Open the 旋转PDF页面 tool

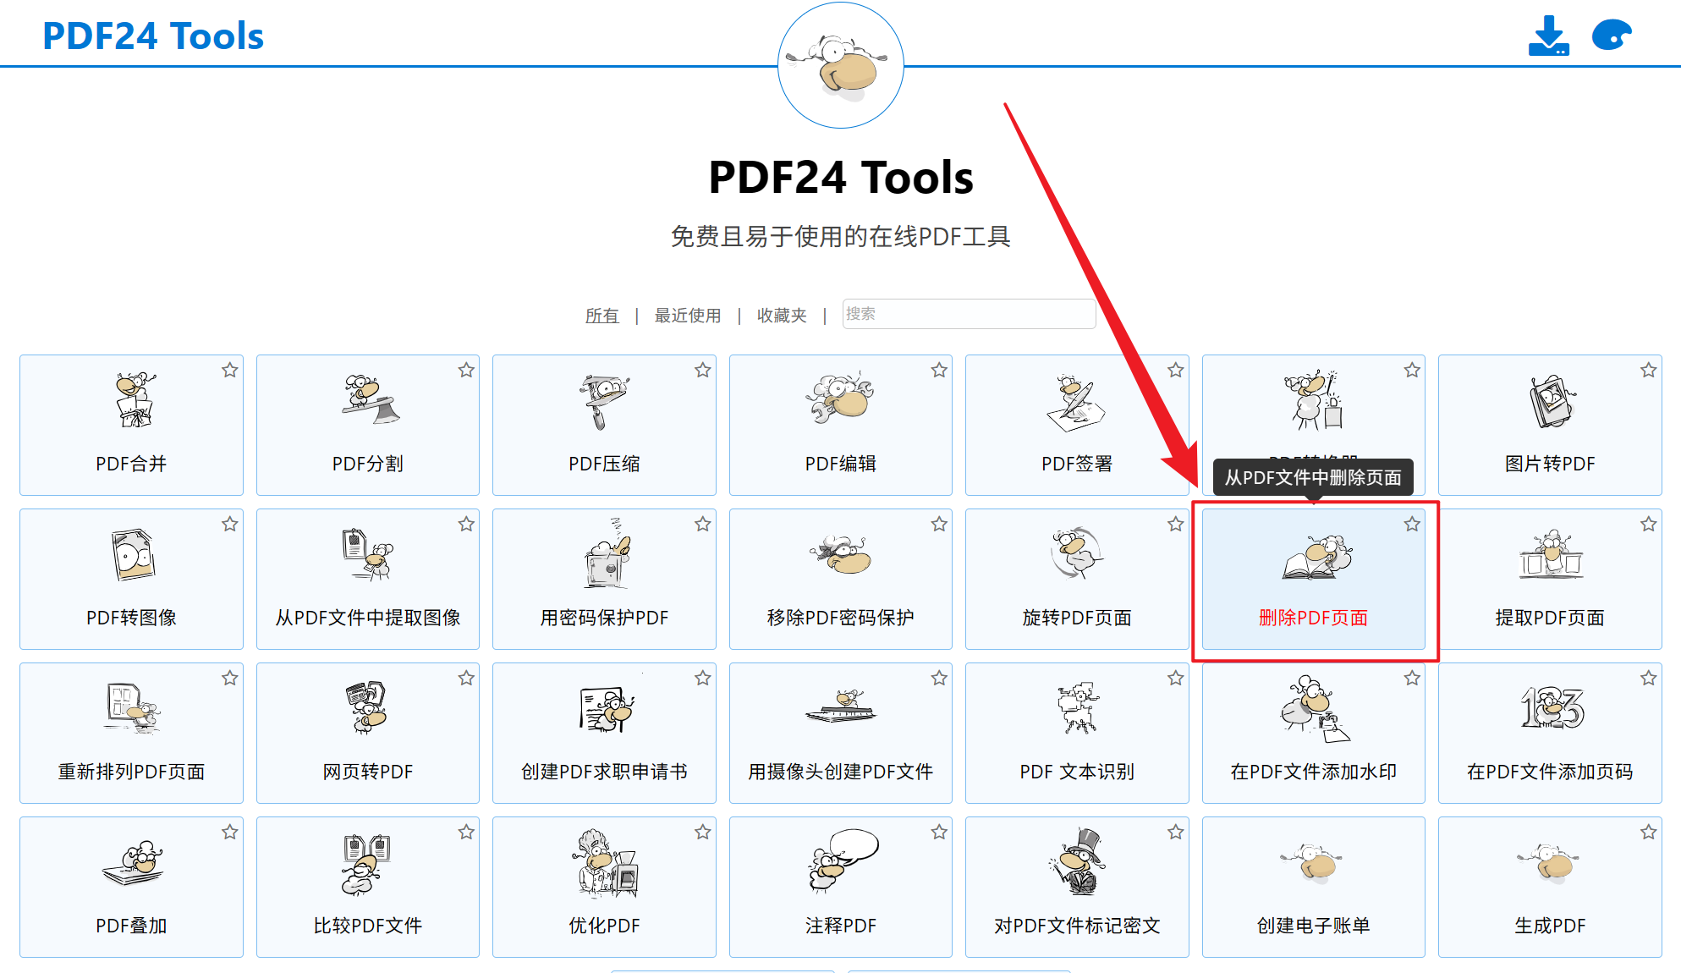(1076, 580)
